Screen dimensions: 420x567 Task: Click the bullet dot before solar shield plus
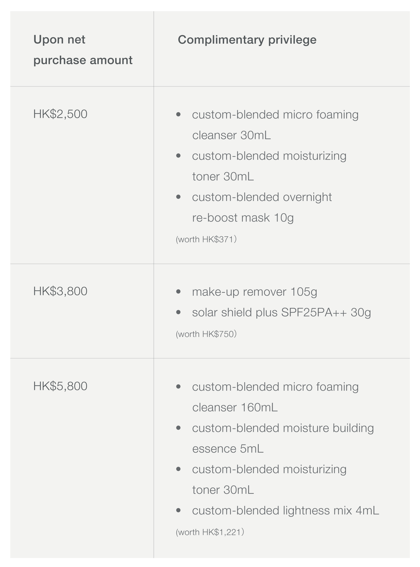(179, 312)
